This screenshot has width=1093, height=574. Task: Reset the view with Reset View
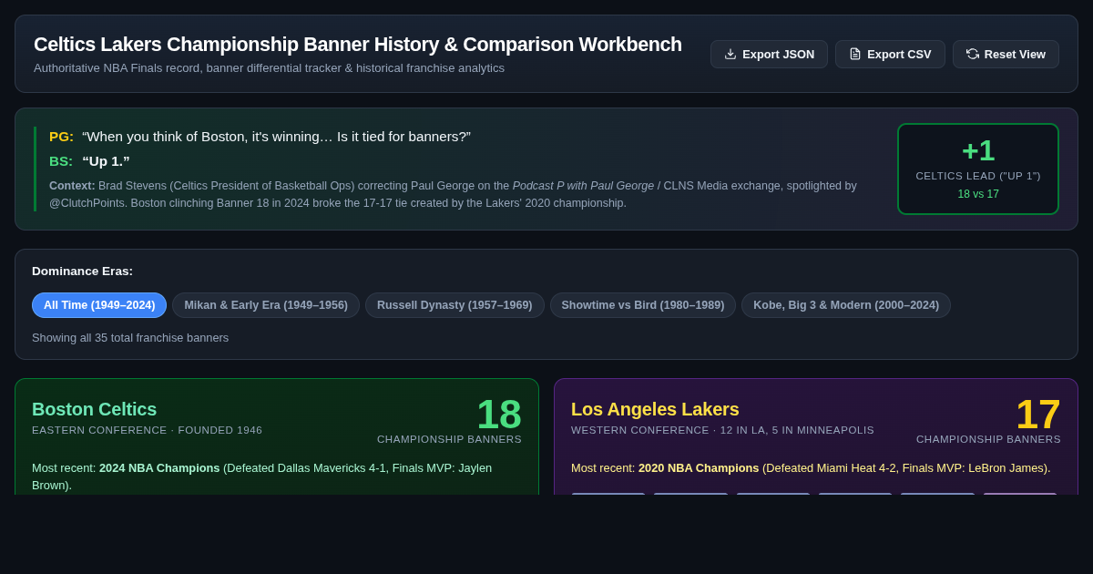[1006, 54]
